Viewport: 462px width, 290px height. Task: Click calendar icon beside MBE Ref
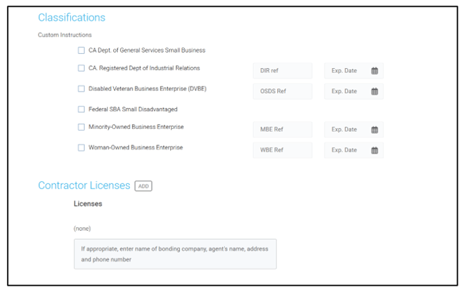374,130
